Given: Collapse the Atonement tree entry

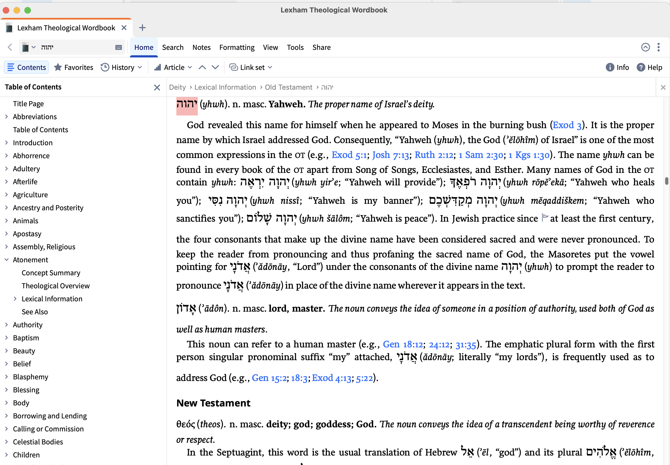Looking at the screenshot, I should pos(6,260).
